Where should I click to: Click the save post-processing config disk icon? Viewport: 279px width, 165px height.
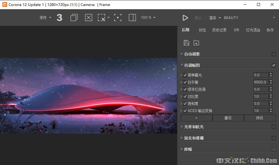click(x=186, y=43)
